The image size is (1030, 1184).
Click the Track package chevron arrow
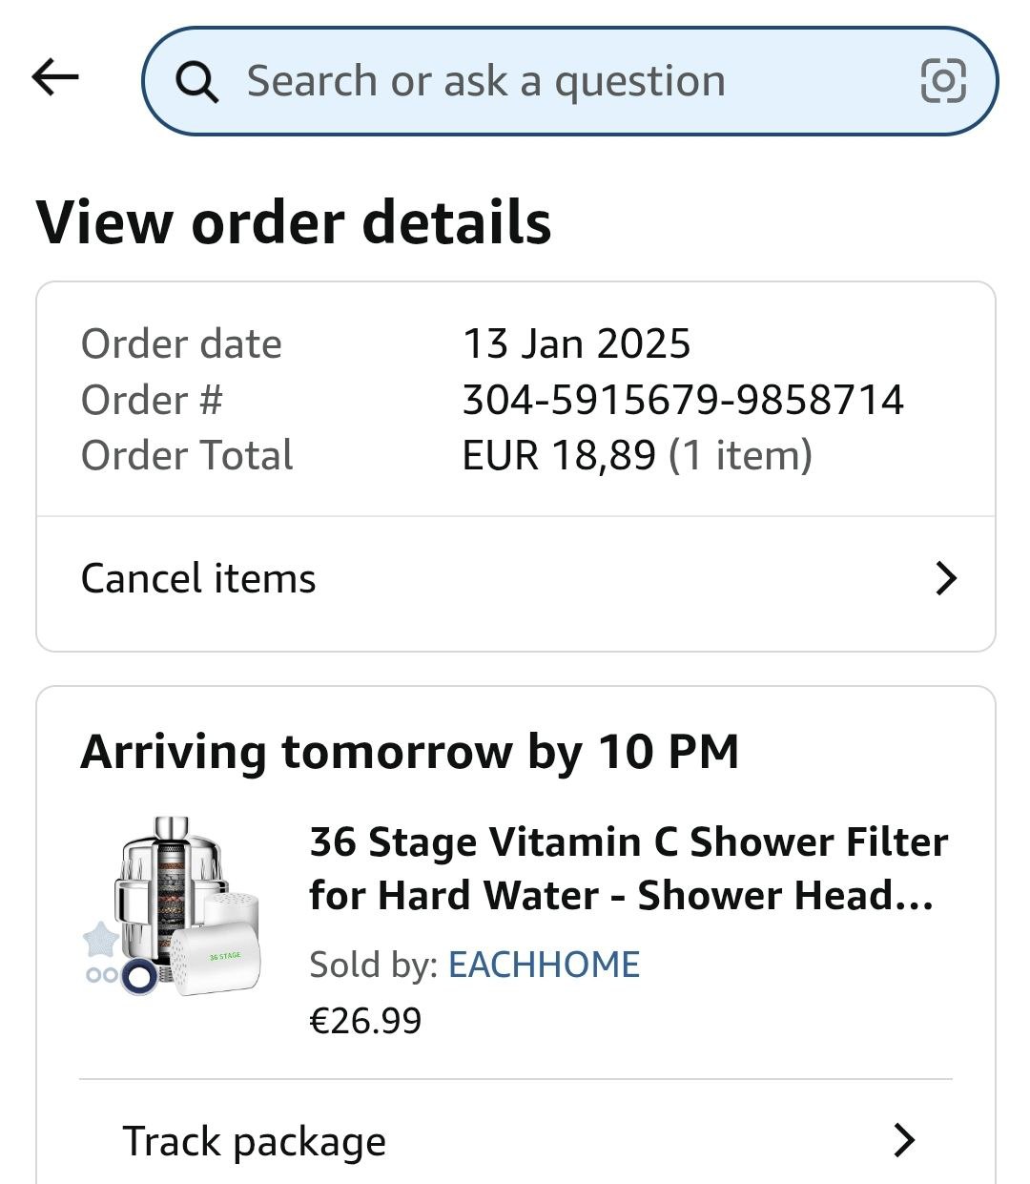tap(903, 1140)
